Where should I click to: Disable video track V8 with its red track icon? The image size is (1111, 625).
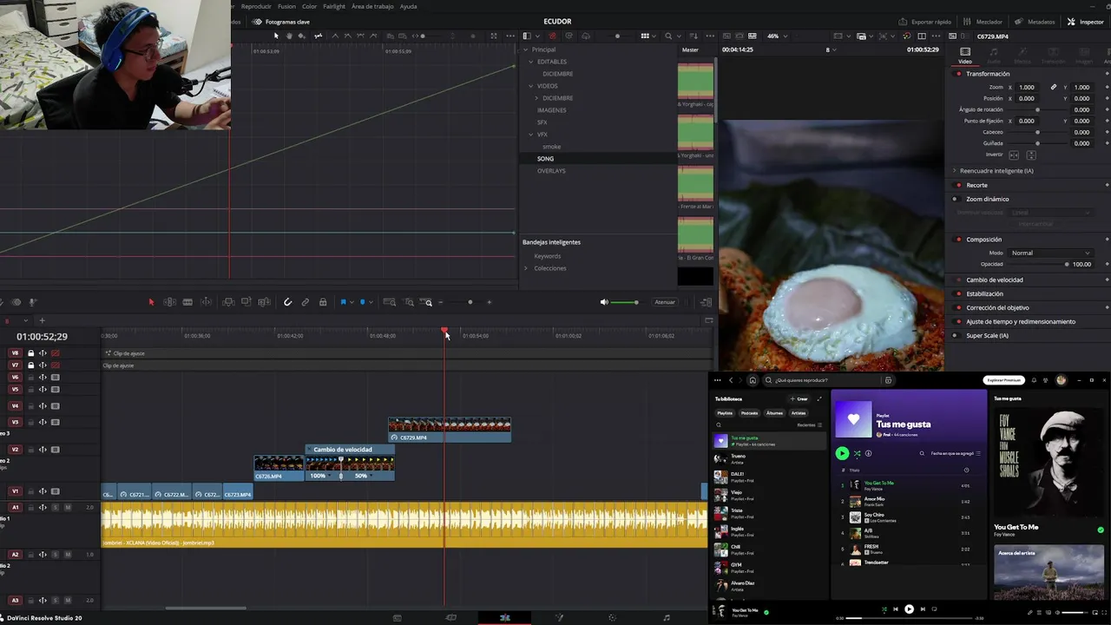56,353
